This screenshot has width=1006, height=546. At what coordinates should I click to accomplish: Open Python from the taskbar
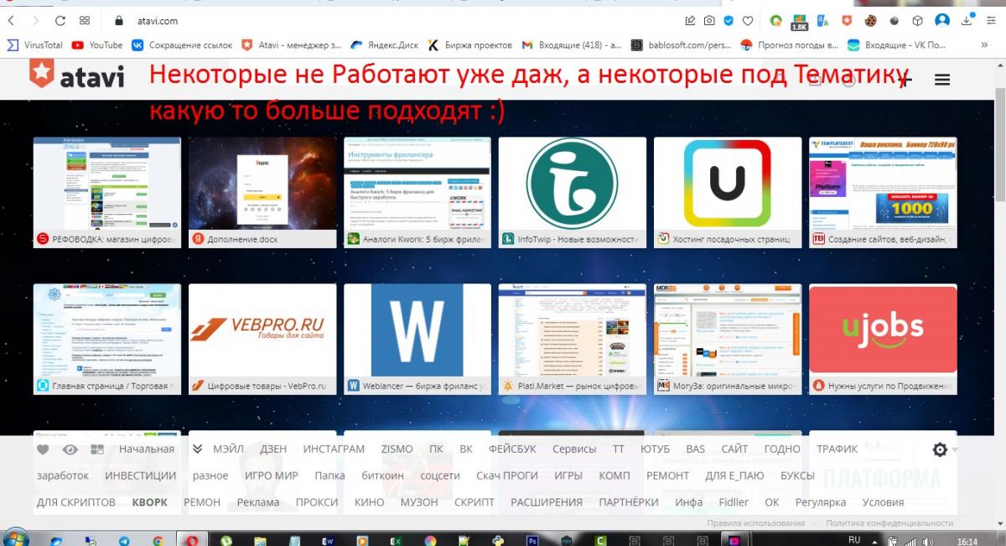(x=498, y=541)
